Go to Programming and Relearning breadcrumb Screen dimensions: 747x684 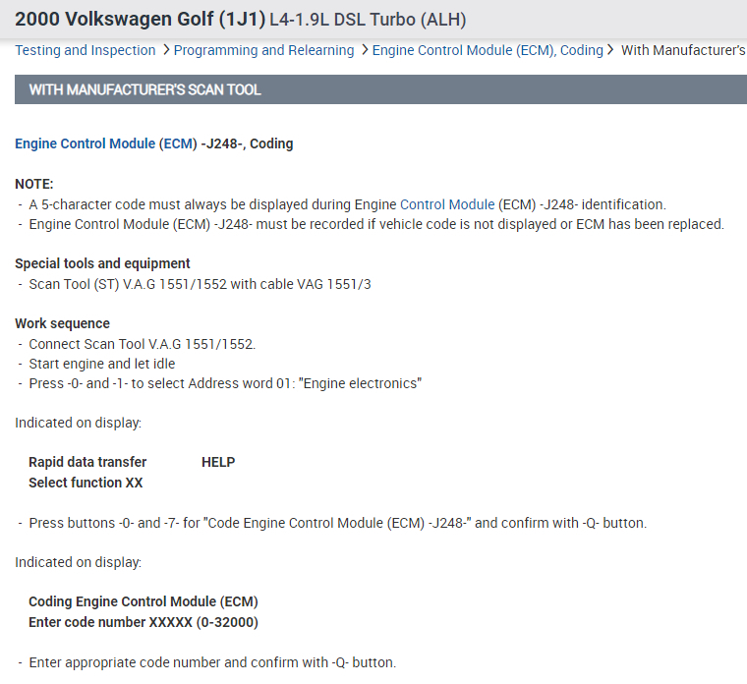pos(263,50)
